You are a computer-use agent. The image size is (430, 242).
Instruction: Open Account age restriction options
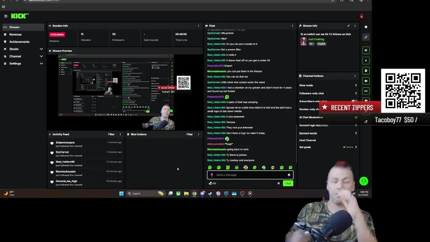pyautogui.click(x=328, y=125)
